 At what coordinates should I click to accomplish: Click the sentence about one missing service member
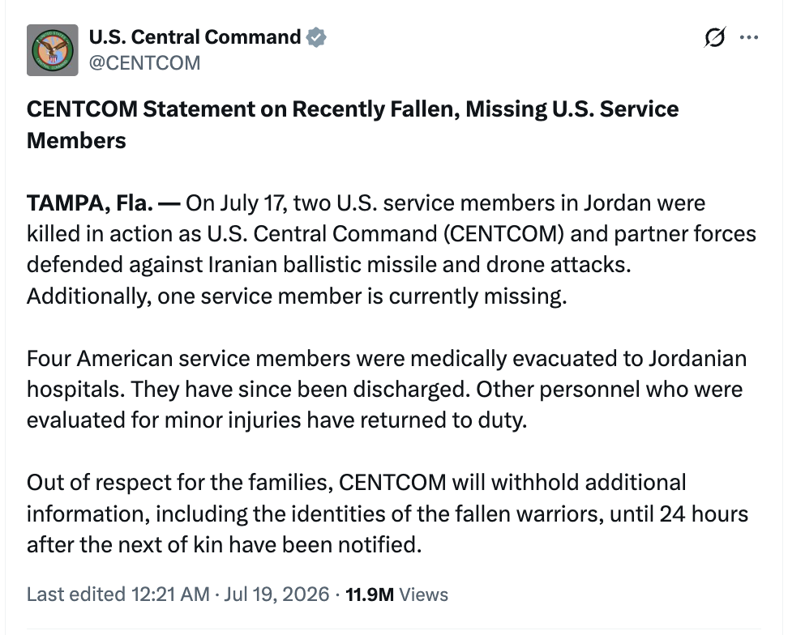297,296
